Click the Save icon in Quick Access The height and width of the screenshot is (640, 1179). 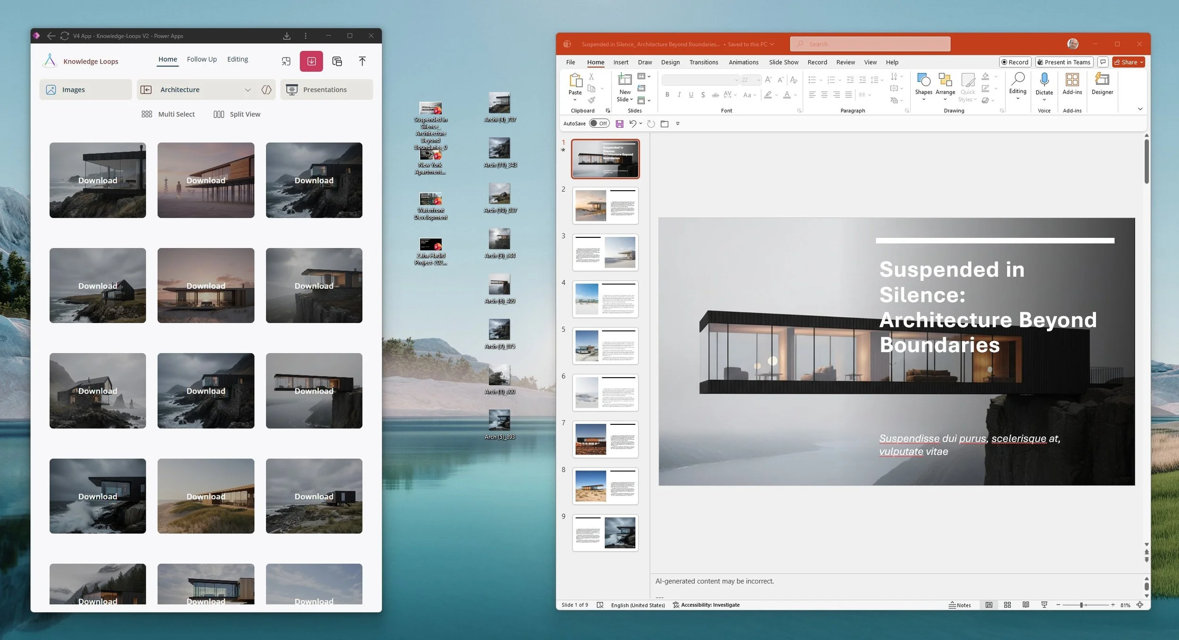[620, 124]
